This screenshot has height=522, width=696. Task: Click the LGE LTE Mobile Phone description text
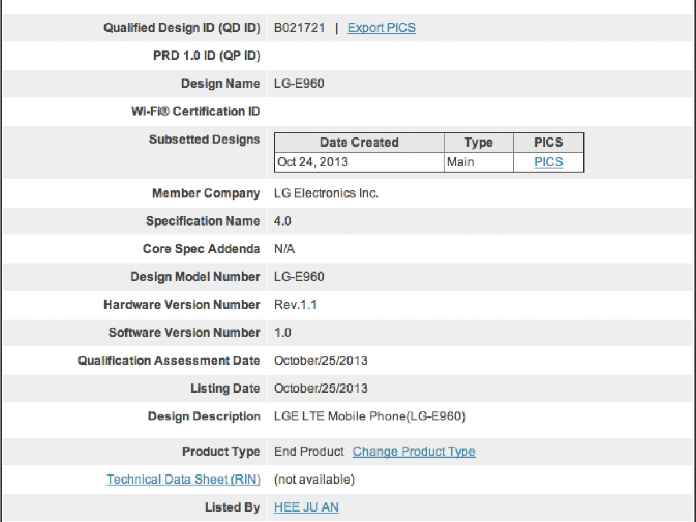[369, 416]
